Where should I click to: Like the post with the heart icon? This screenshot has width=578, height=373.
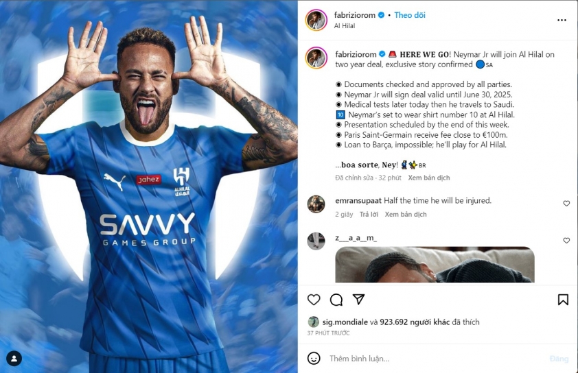coord(314,300)
